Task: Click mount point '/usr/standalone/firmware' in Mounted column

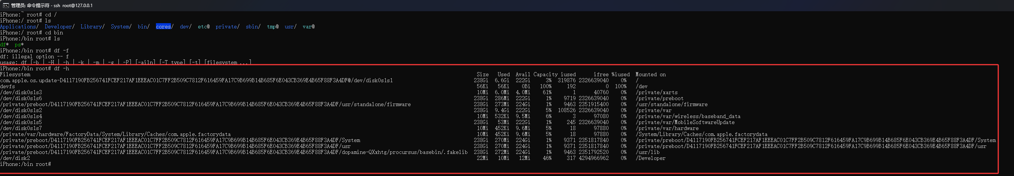Action: pyautogui.click(x=671, y=105)
